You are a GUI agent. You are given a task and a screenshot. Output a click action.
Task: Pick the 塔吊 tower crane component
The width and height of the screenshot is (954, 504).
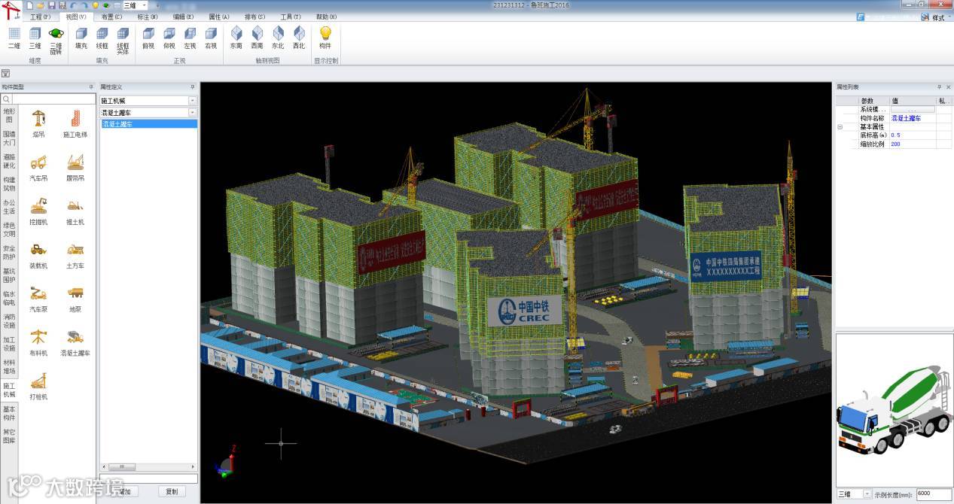point(38,124)
